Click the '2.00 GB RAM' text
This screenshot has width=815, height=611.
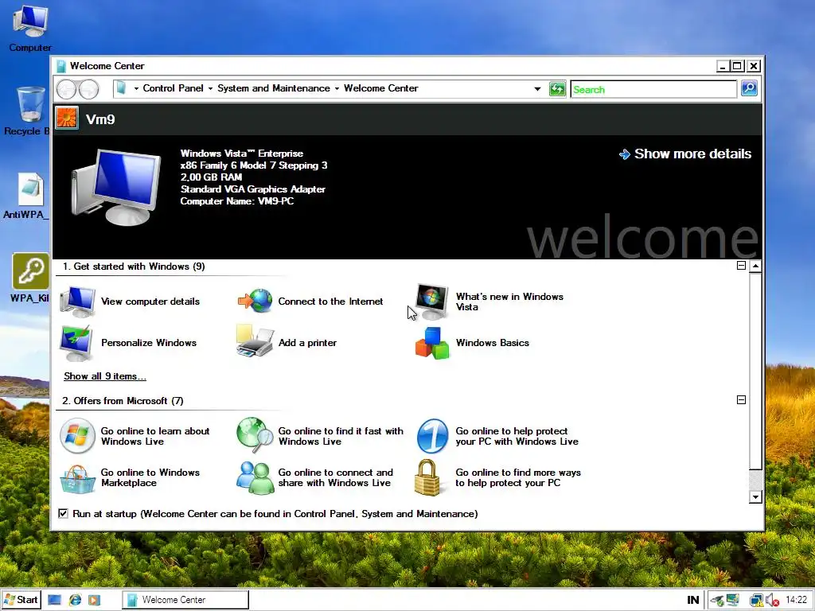(211, 177)
